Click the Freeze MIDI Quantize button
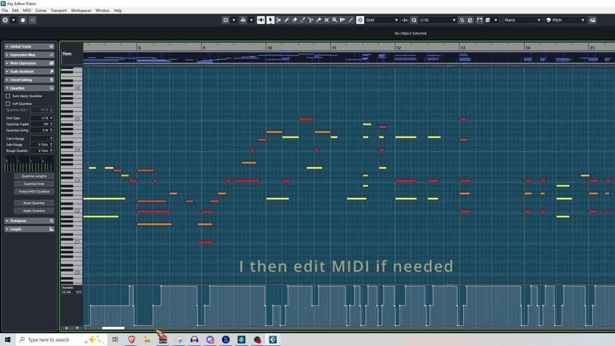615x346 pixels. coord(34,192)
